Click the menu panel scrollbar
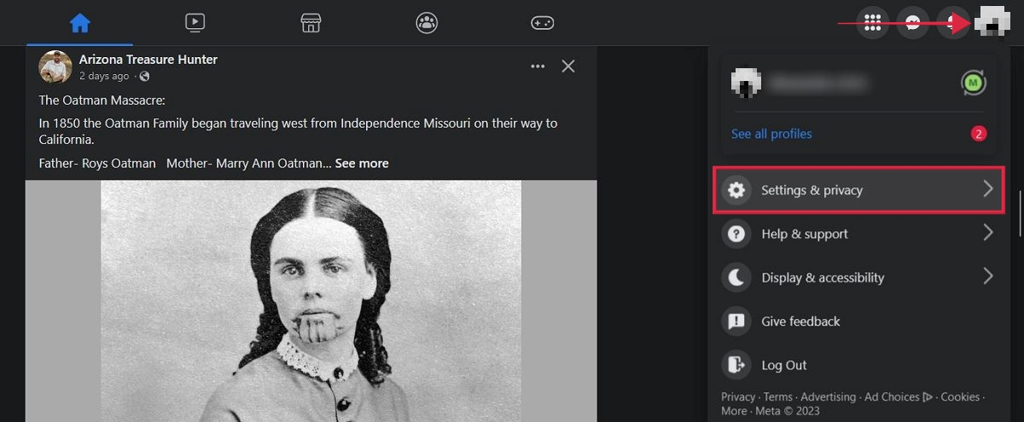 [1020, 213]
